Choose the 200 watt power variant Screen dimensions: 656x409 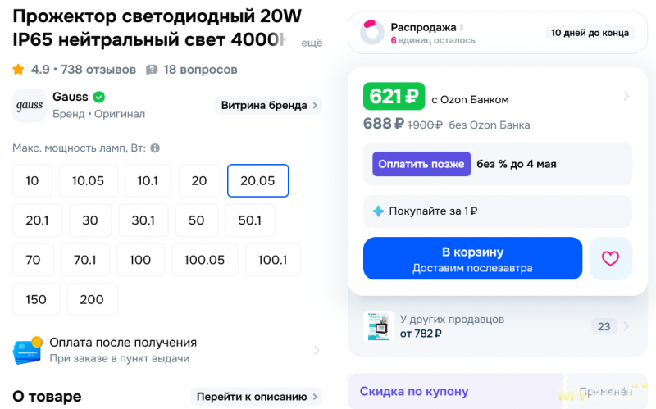(92, 299)
